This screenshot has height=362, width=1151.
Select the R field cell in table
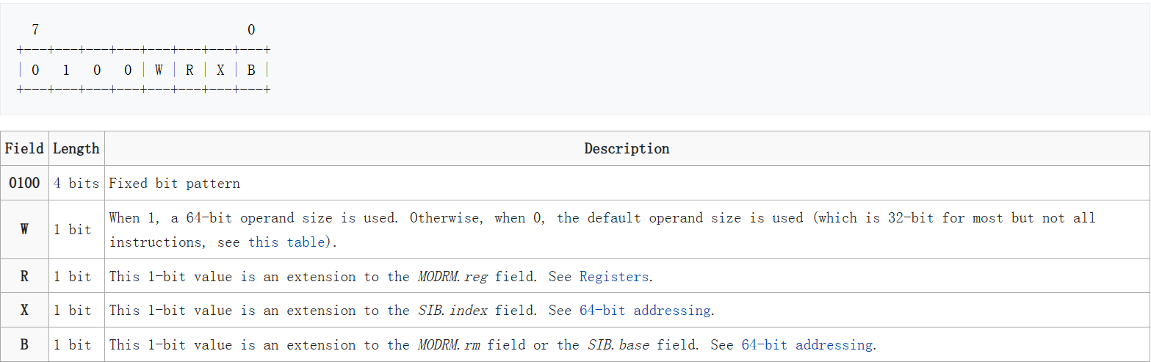coord(24,276)
